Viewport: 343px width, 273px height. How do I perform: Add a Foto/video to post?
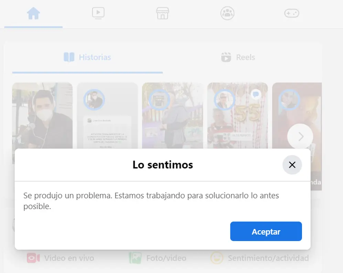click(x=158, y=258)
